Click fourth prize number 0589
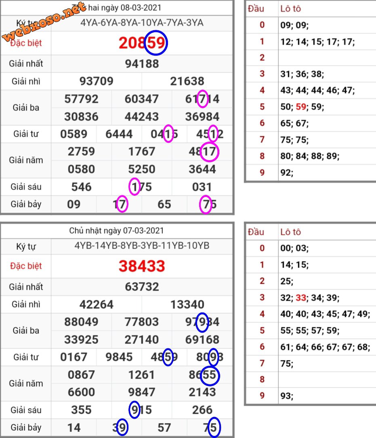 pyautogui.click(x=74, y=134)
